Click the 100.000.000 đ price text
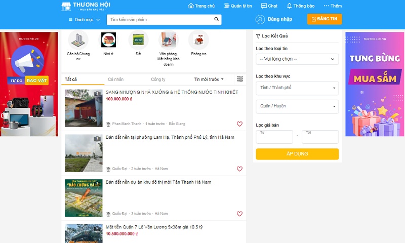This screenshot has width=405, height=243. (119, 99)
